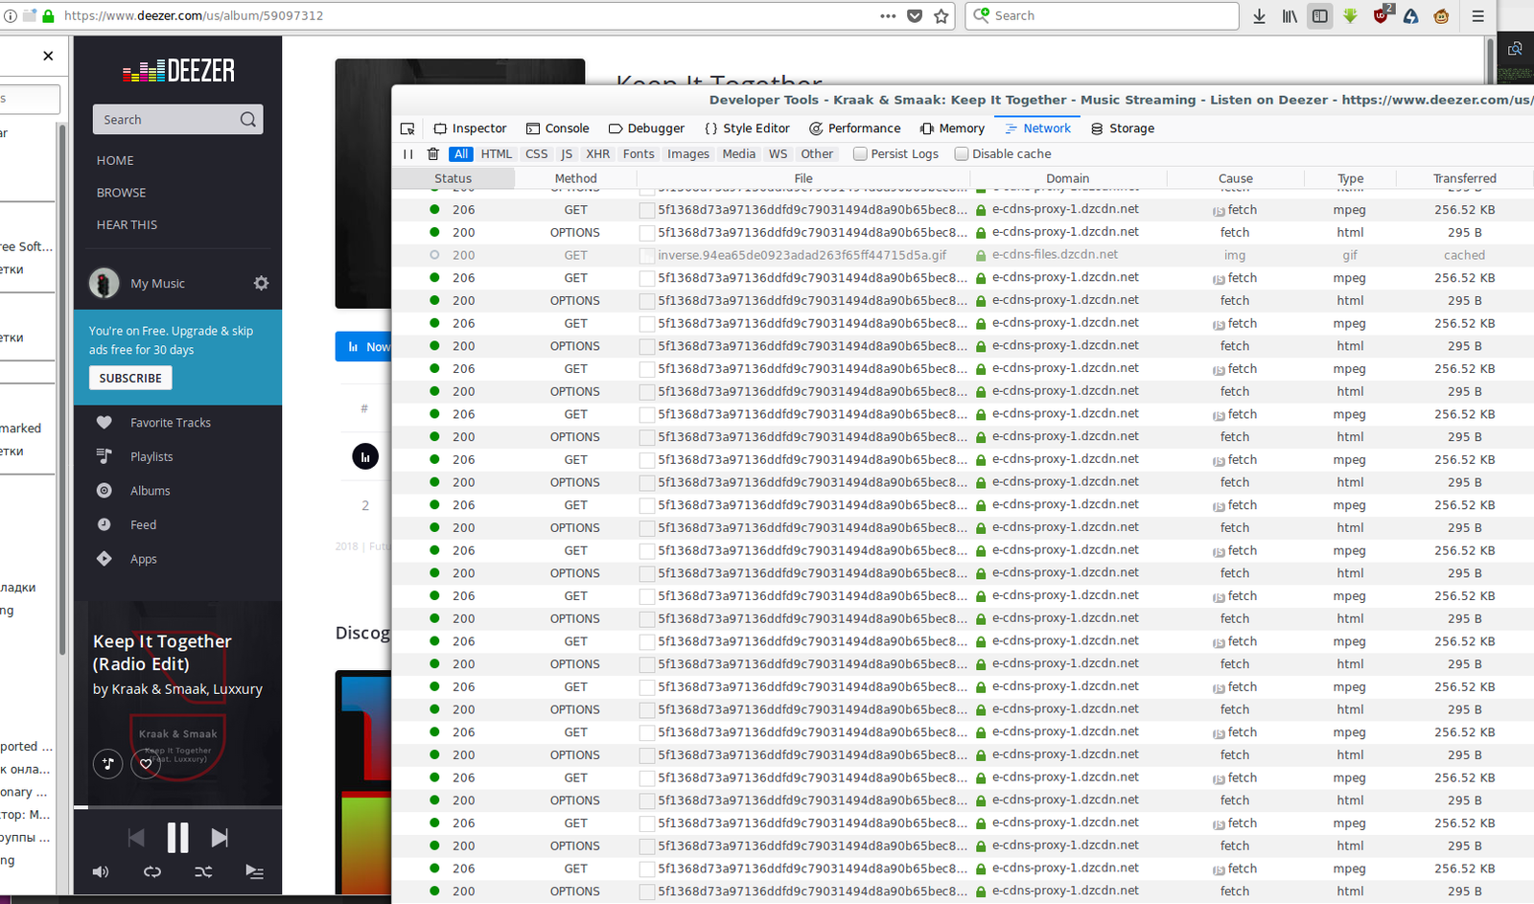
Task: Switch to the Inspector devtools tab
Action: [470, 128]
